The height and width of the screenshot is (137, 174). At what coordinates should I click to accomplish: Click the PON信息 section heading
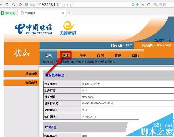pyautogui.click(x=51, y=127)
